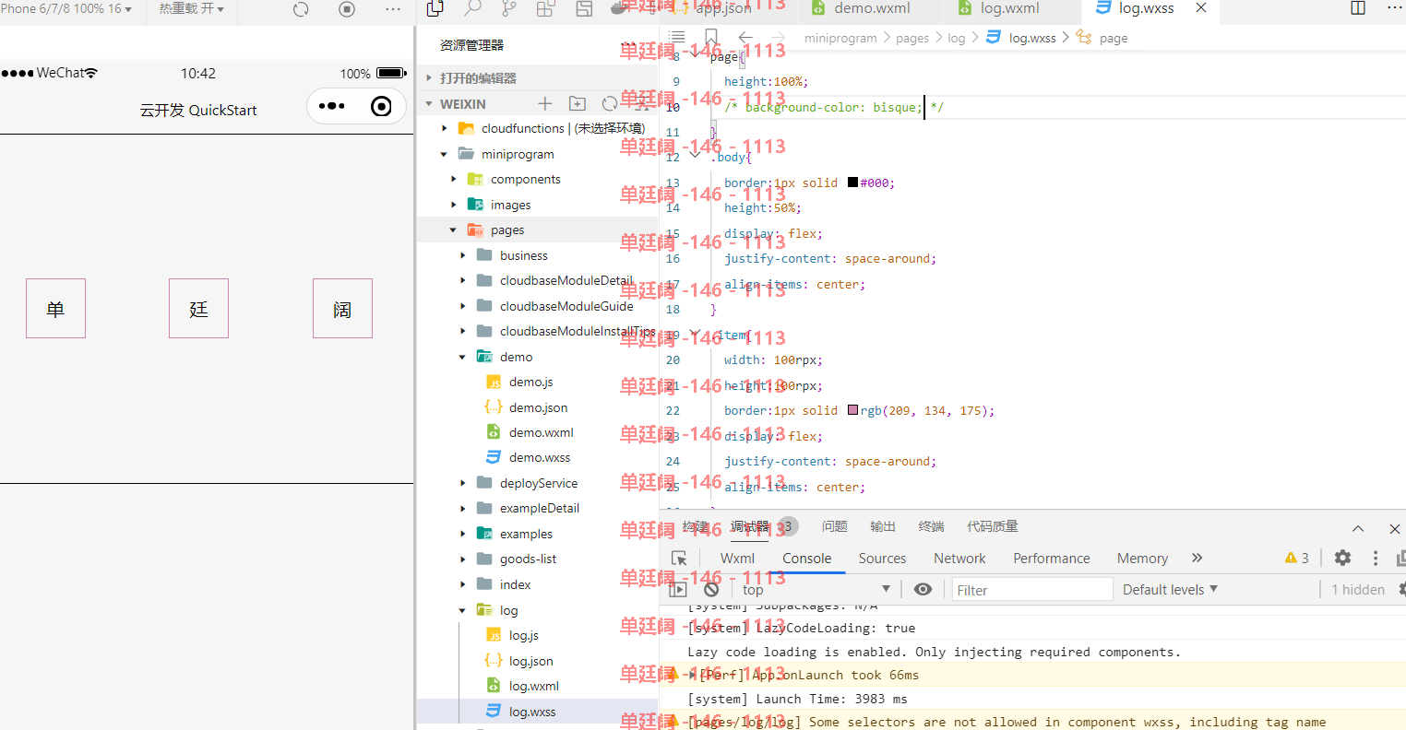Open the 问题 problems panel tab
The height and width of the screenshot is (730, 1406).
coord(834,526)
